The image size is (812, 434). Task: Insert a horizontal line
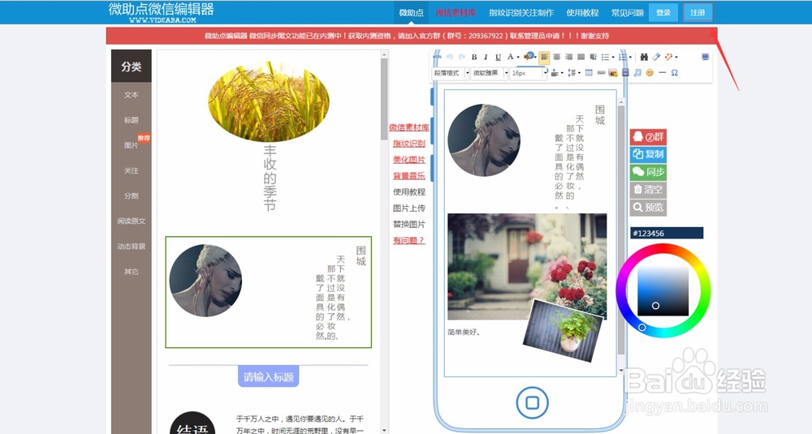pos(662,73)
